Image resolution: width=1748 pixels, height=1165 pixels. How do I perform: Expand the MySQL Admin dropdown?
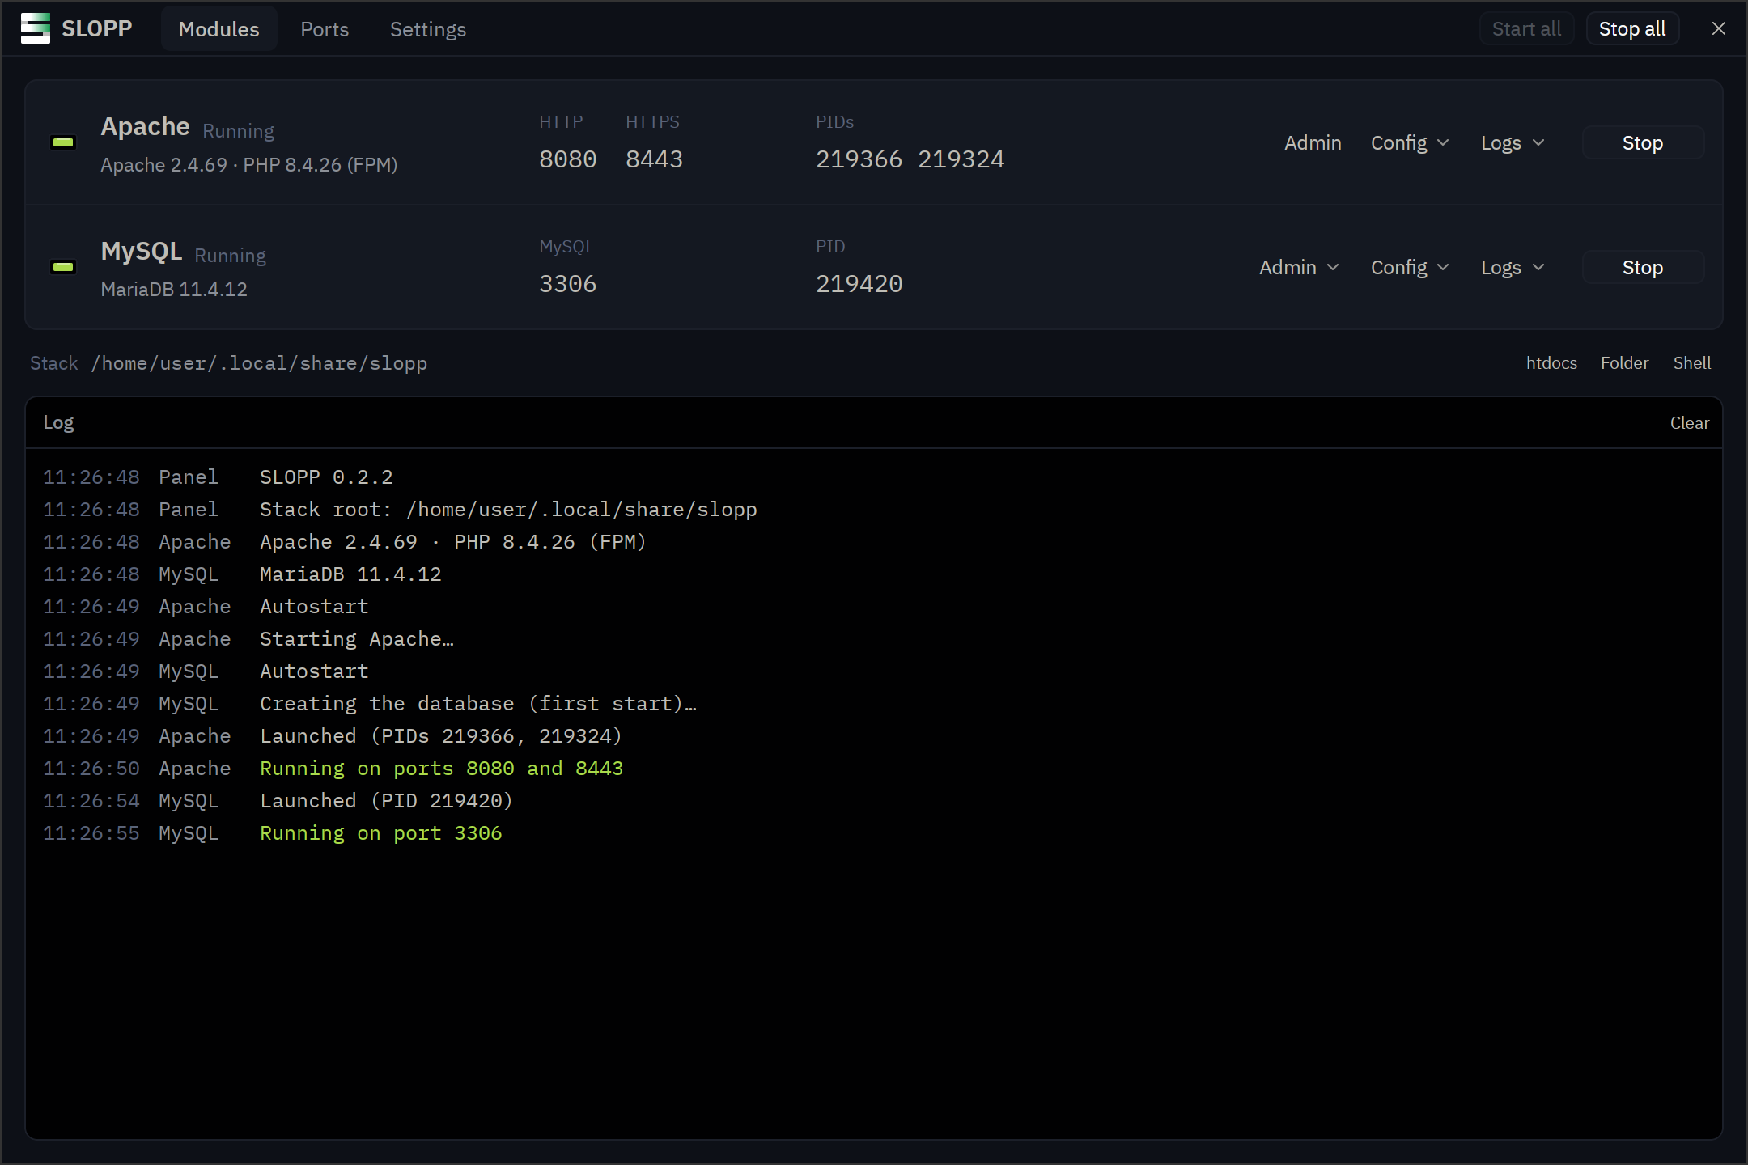coord(1299,268)
